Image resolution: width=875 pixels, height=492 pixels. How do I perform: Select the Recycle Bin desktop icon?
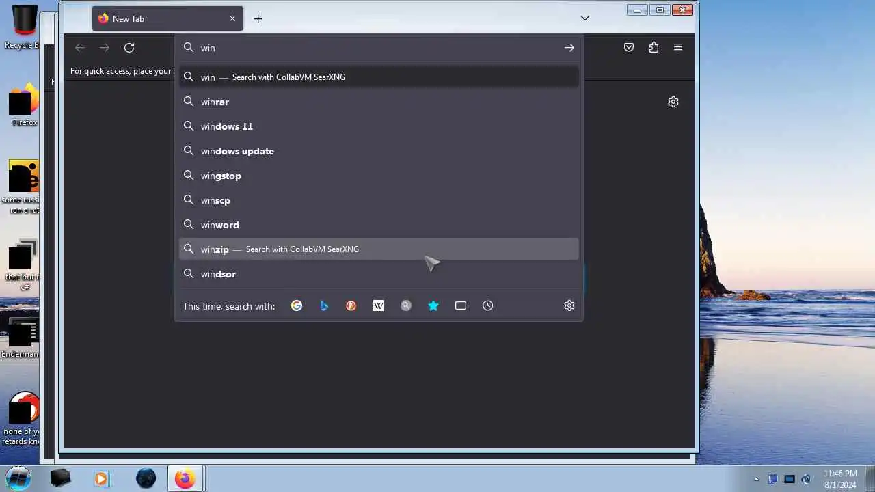tap(24, 27)
